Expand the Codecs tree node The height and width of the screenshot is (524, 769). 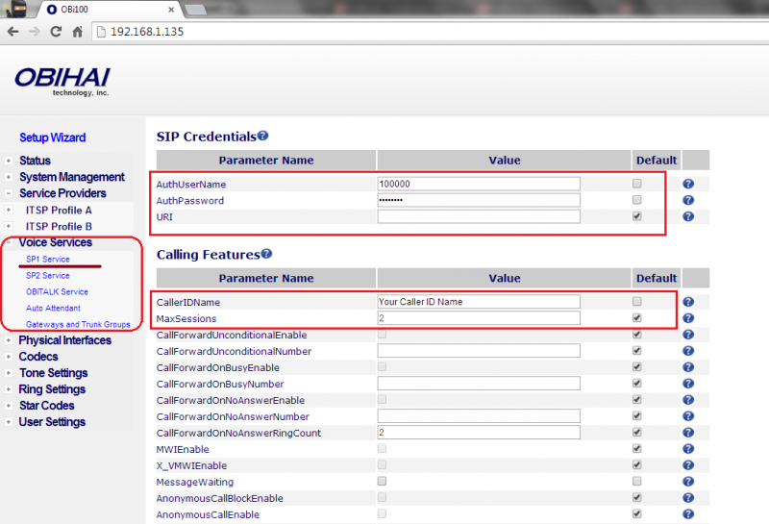click(x=9, y=357)
